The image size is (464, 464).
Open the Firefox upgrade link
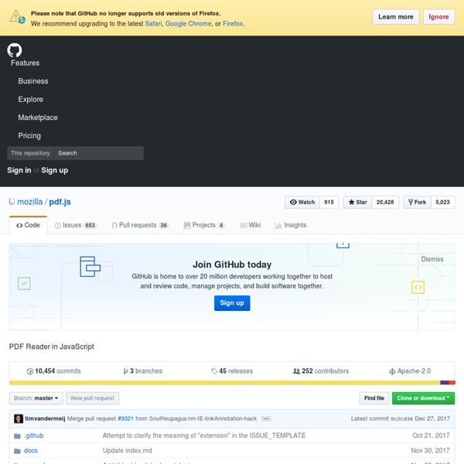233,24
